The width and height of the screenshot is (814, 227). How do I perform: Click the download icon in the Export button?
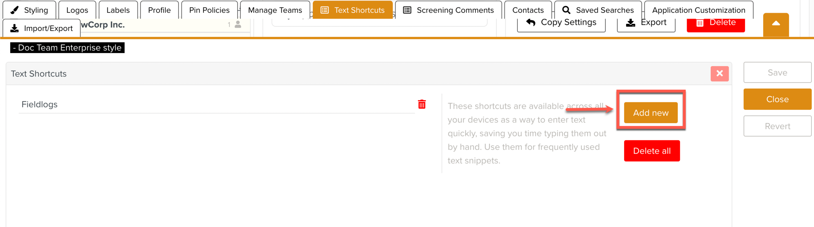point(630,22)
